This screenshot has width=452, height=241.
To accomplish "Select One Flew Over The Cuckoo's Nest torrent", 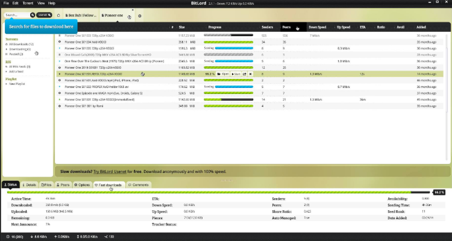I will pos(250,61).
